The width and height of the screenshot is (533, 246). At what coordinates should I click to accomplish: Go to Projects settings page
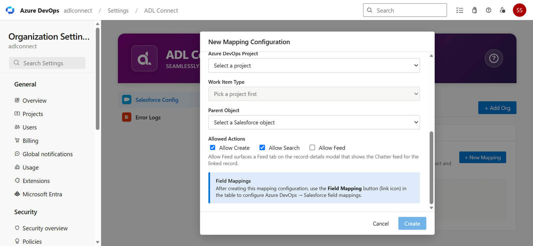click(x=33, y=114)
